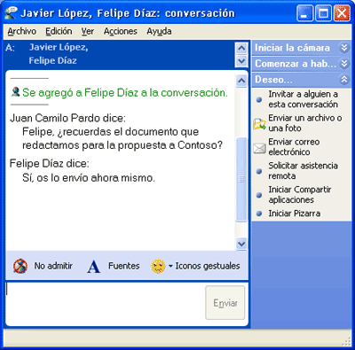Close the conversation window
The height and width of the screenshot is (350, 355).
342,13
